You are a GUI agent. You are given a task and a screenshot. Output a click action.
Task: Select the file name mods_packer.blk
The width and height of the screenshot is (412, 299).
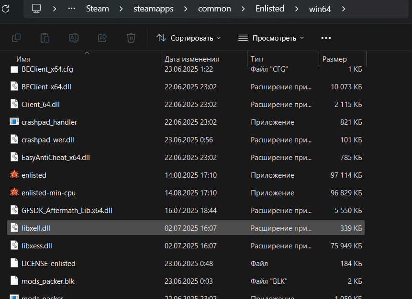(x=48, y=281)
